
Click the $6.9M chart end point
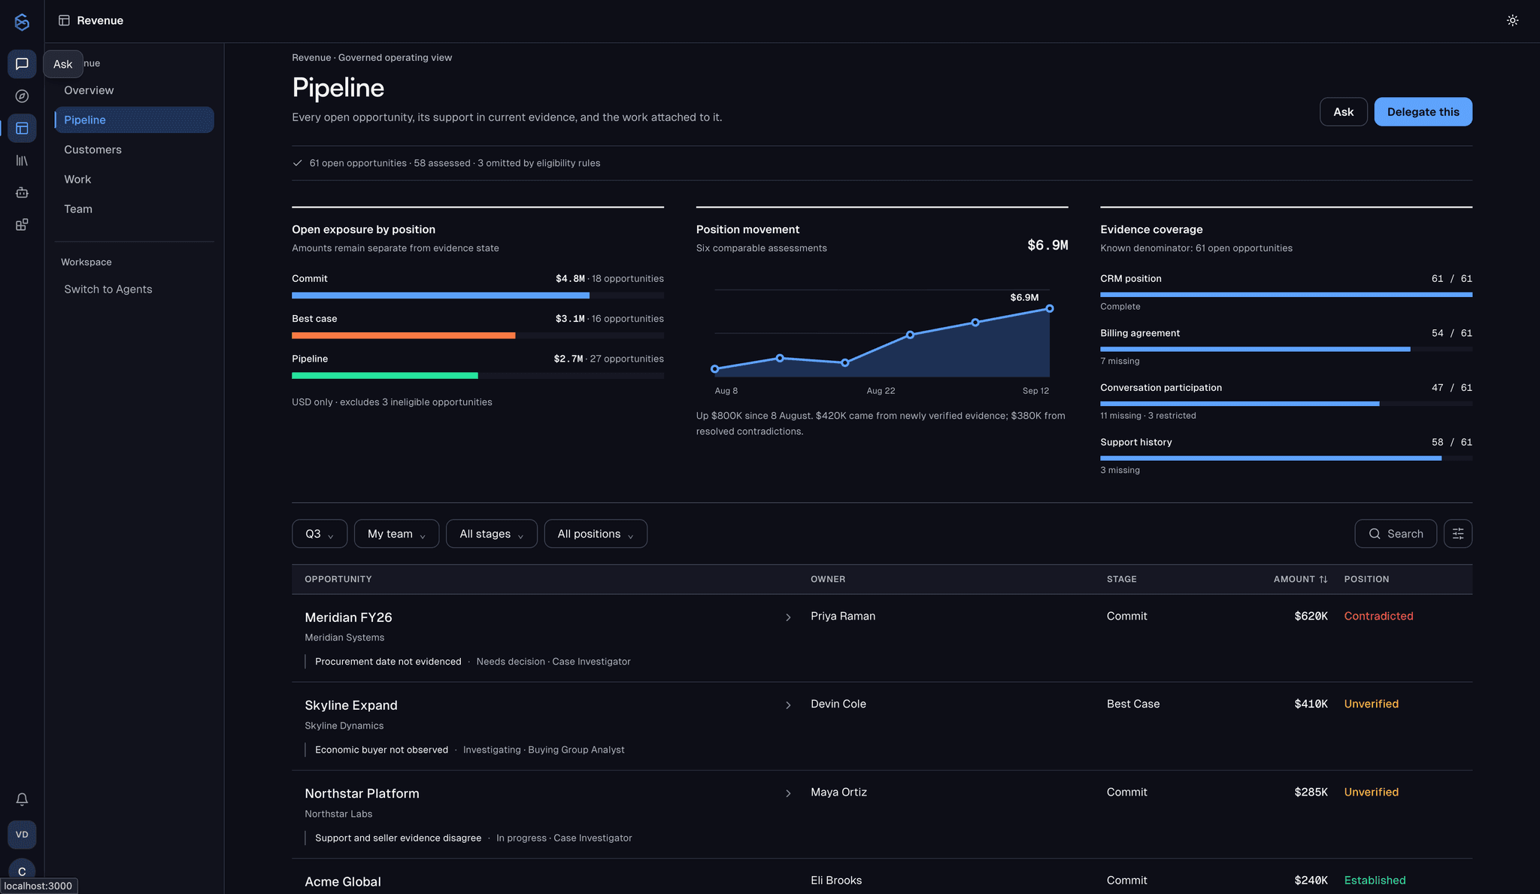(x=1050, y=308)
